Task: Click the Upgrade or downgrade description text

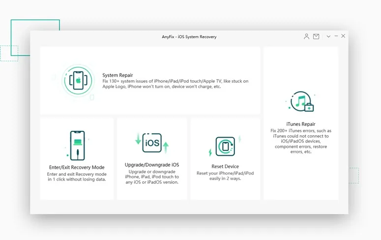Action: pyautogui.click(x=152, y=177)
